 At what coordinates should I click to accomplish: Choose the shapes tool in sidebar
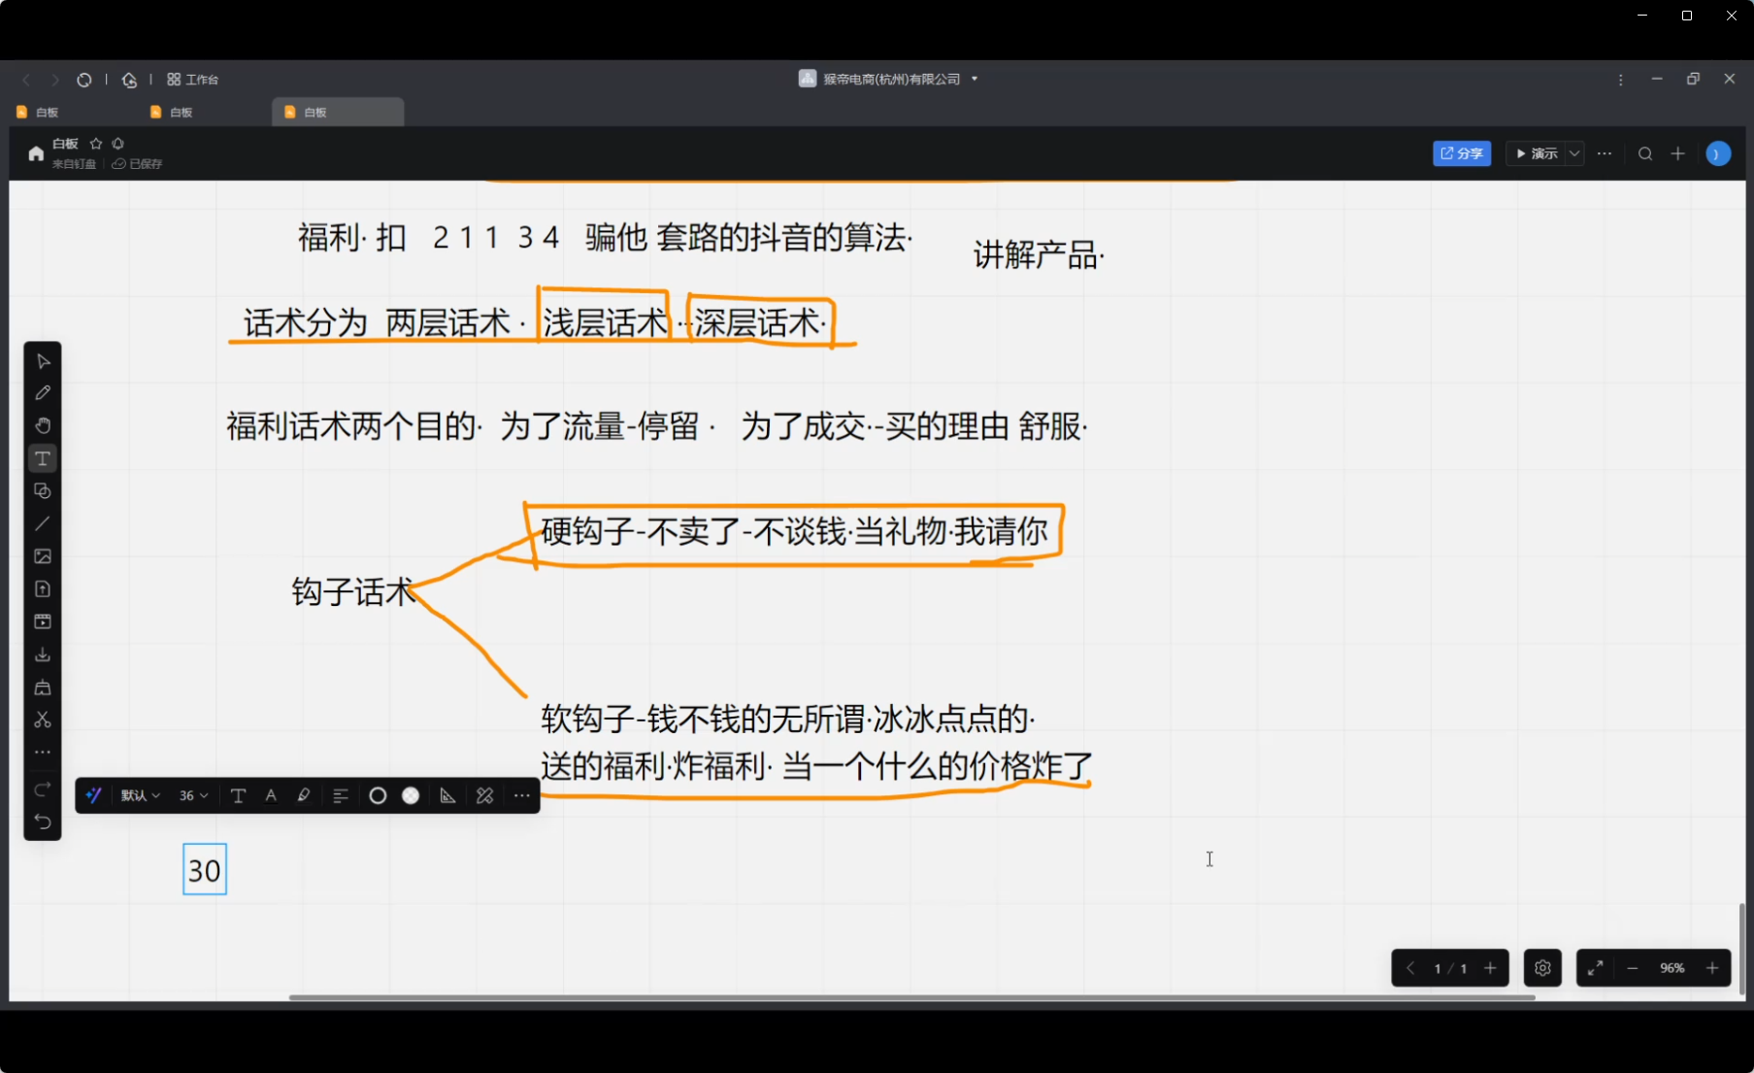[x=43, y=491]
